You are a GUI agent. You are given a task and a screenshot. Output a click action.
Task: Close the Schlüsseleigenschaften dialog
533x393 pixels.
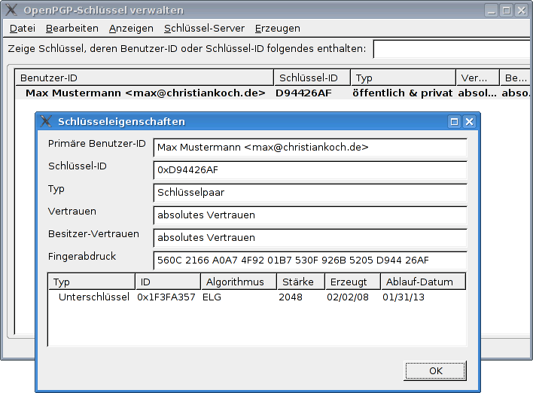tap(469, 121)
